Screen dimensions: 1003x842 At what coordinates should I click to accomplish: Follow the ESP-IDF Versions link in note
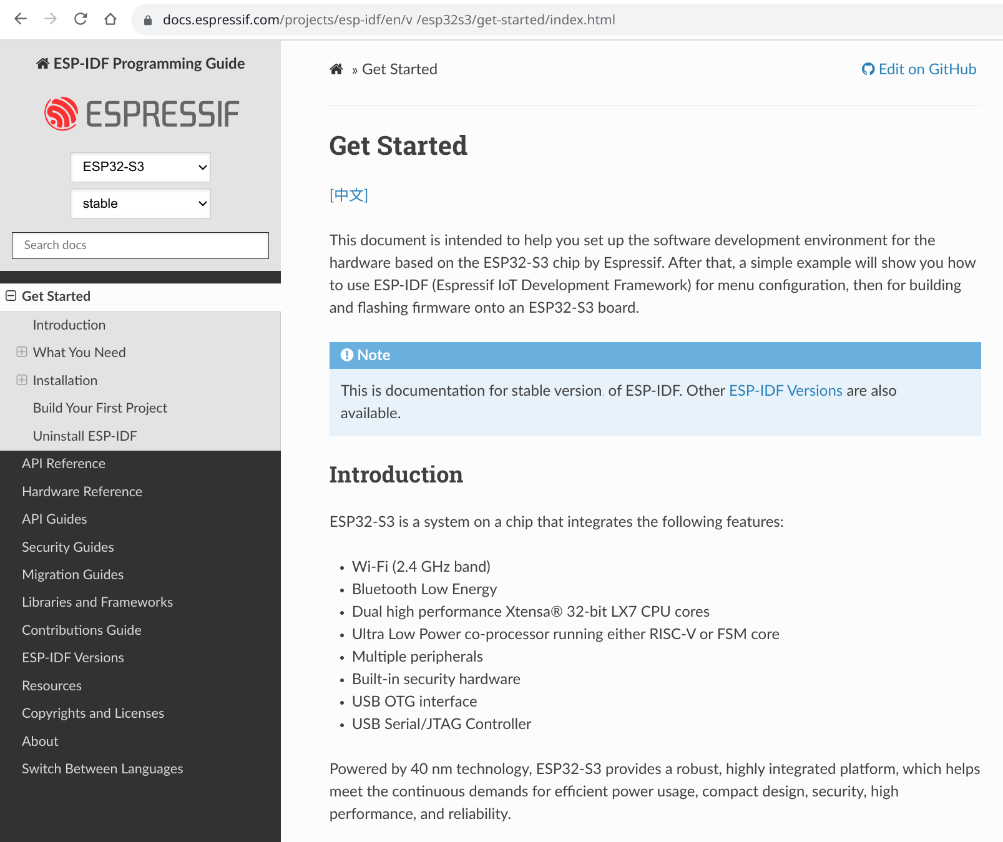click(x=785, y=391)
